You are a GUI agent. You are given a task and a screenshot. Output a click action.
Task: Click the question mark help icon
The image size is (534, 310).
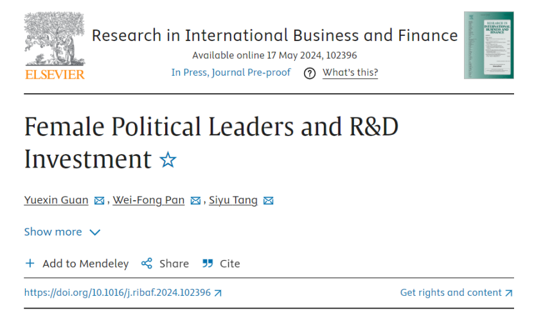click(310, 73)
